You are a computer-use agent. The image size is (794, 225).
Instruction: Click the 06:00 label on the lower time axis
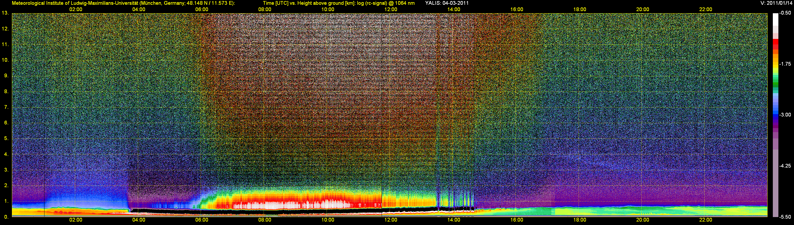[x=202, y=220]
